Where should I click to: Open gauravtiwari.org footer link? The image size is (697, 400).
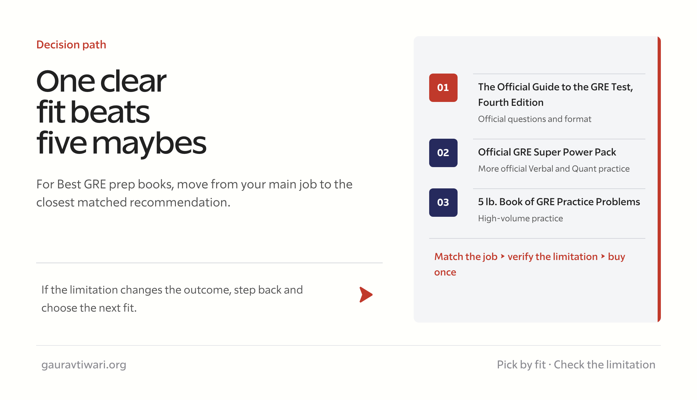tap(84, 365)
